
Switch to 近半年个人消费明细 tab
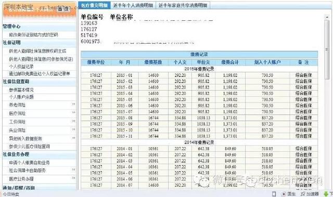[x=133, y=5]
